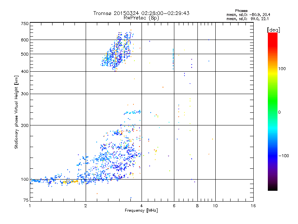This screenshot has width=298, height=224.
Task: Click the y-axis tick label '750'
Action: click(x=25, y=24)
